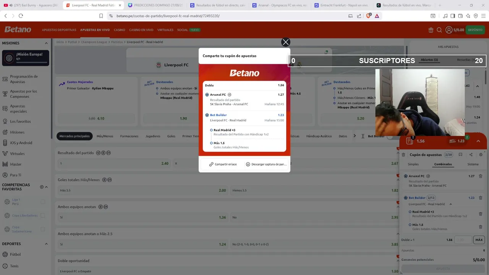The image size is (489, 275).
Task: Open the gift promotions icon in Betano header
Action: pos(431,30)
